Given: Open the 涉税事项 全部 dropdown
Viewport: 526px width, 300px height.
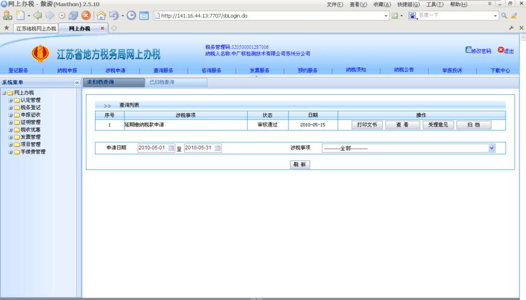Looking at the screenshot, I should tap(409, 148).
